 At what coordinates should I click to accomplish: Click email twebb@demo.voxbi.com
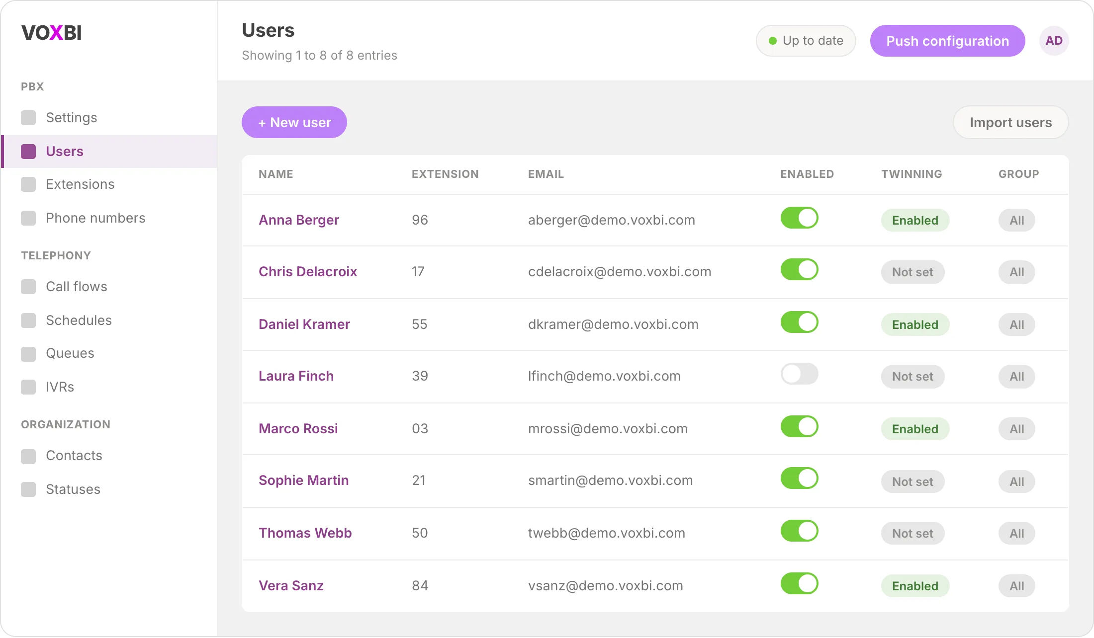tap(606, 533)
